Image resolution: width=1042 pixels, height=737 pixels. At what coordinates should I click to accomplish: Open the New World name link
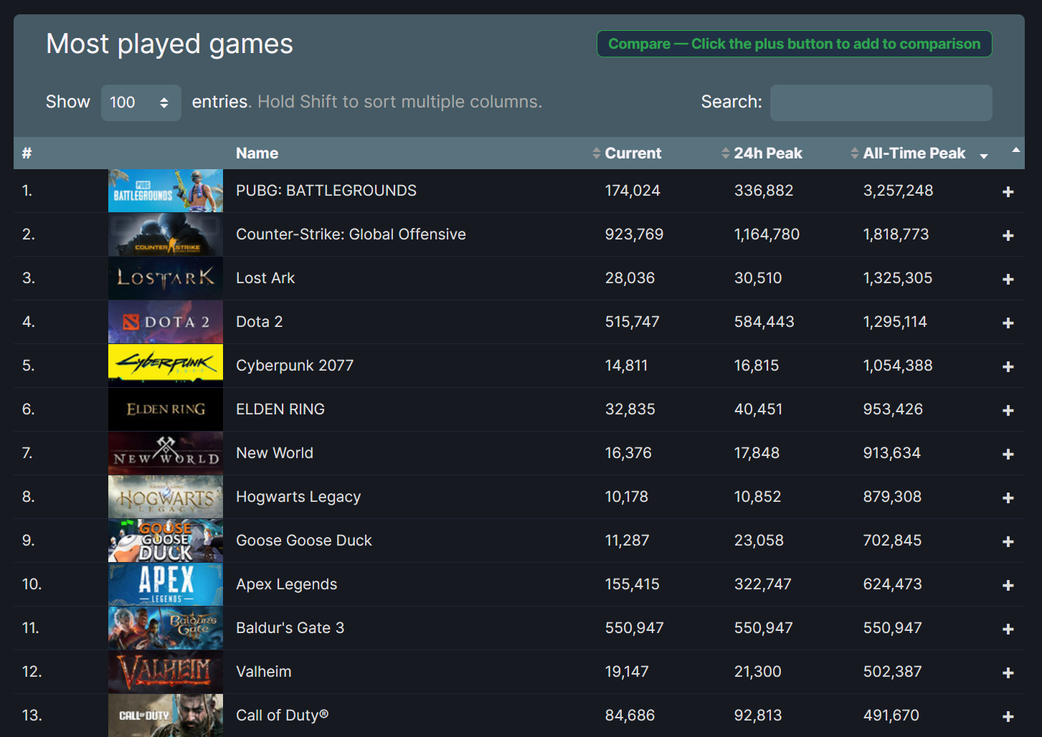pos(275,453)
